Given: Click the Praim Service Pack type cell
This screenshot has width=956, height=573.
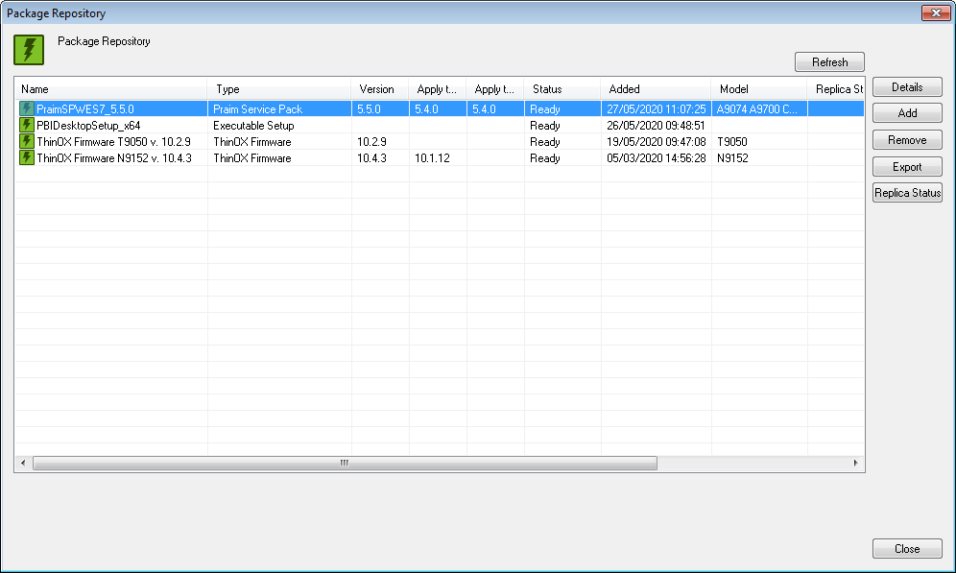Looking at the screenshot, I should click(258, 109).
